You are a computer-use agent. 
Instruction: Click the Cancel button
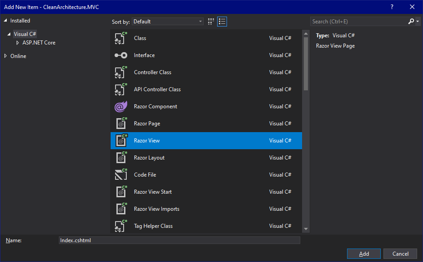401,253
